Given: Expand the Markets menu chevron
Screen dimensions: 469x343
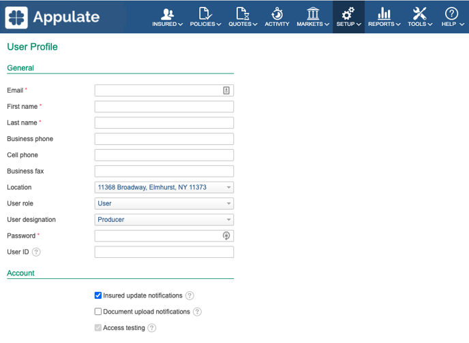Looking at the screenshot, I should pos(327,24).
